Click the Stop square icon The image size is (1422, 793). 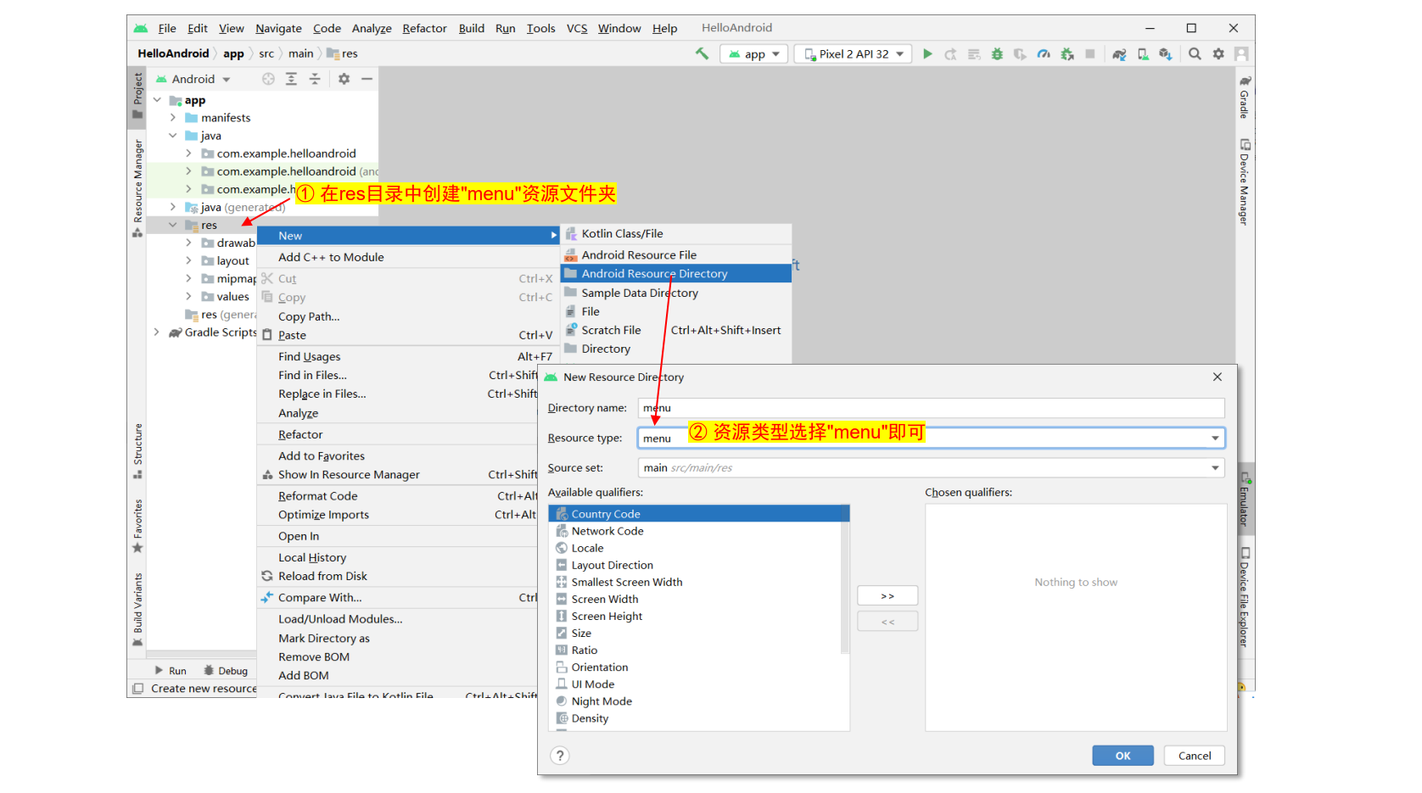pyautogui.click(x=1090, y=53)
